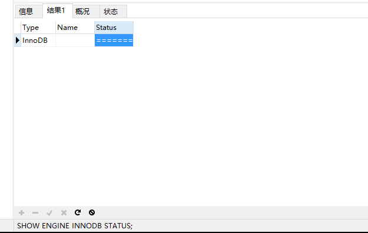Sort by the Type column header
368x233 pixels.
coord(38,28)
